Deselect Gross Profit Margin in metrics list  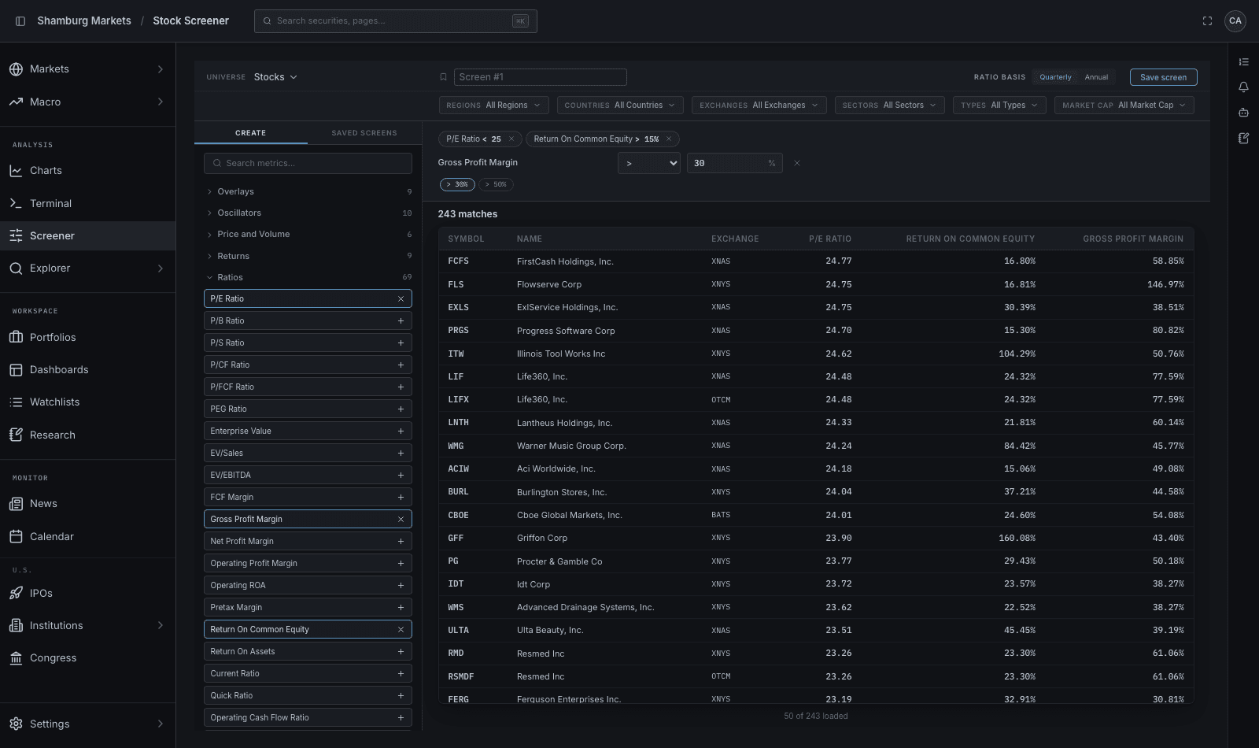401,520
